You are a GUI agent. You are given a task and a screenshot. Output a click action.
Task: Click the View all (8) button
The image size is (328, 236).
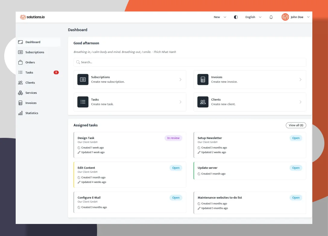[x=296, y=125]
